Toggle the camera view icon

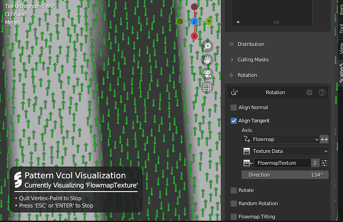[207, 74]
